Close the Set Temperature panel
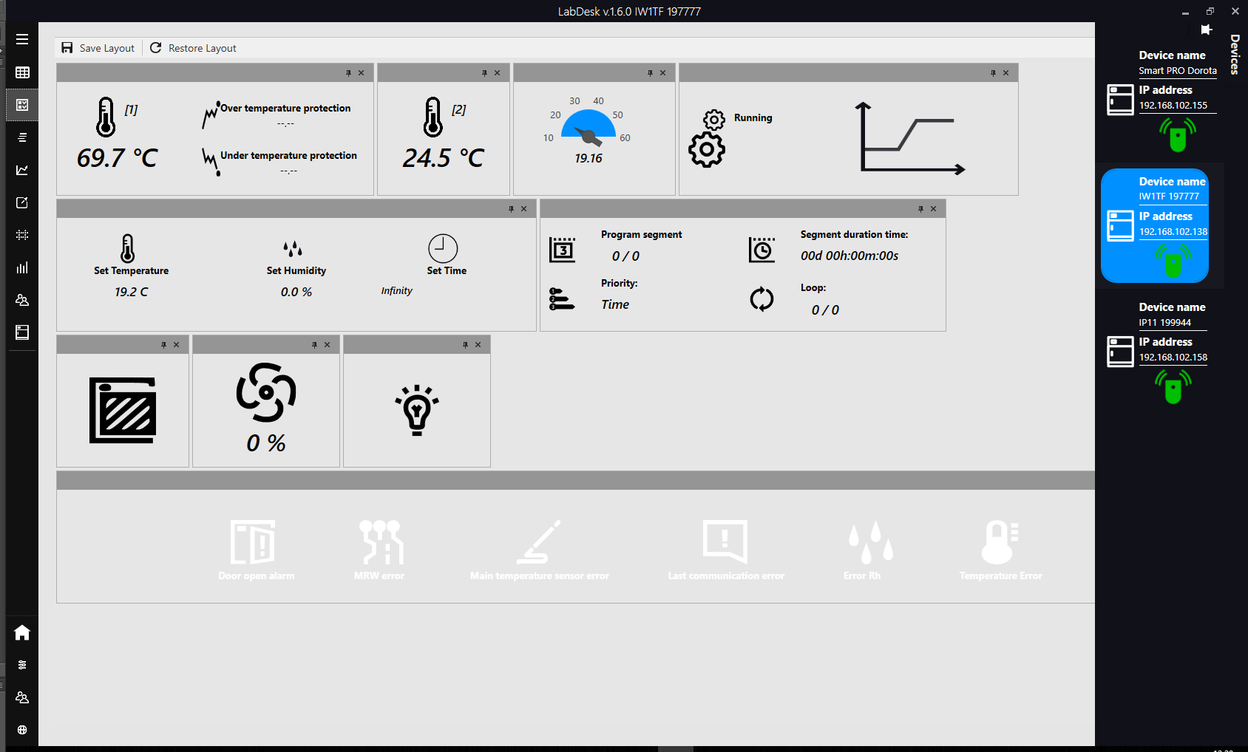The image size is (1248, 752). click(523, 209)
